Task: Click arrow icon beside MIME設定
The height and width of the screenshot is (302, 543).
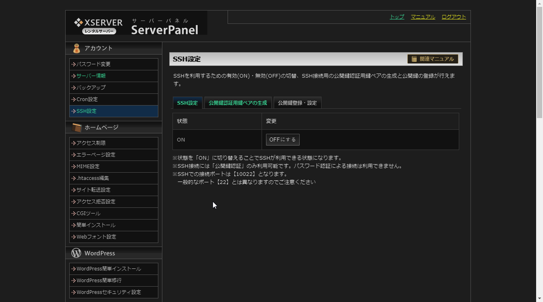Action: point(74,167)
